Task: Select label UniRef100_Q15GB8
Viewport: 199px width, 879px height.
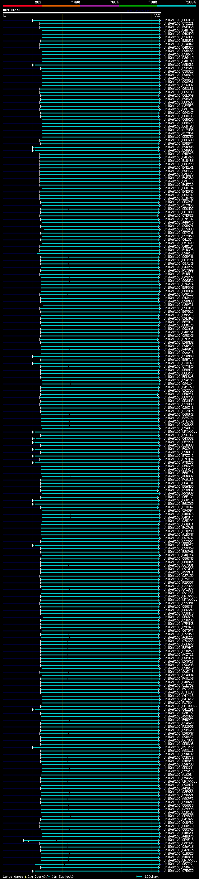Action: point(178,229)
